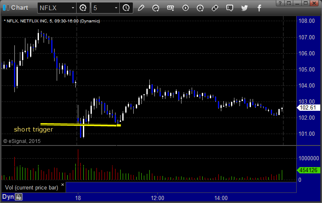
Task: Open the GET tools menu icon
Action: tap(171, 8)
